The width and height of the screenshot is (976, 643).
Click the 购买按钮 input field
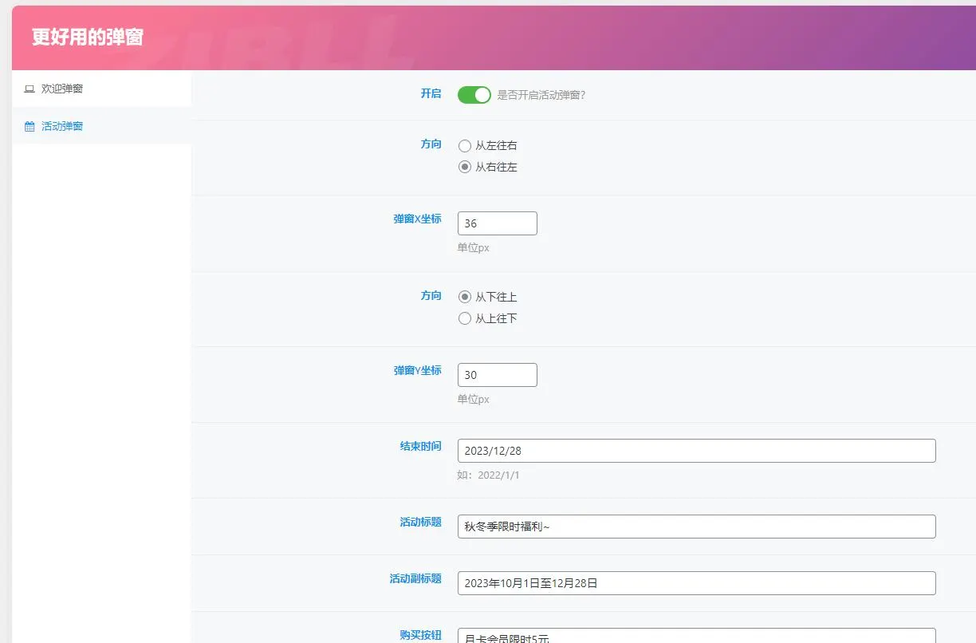(x=697, y=635)
